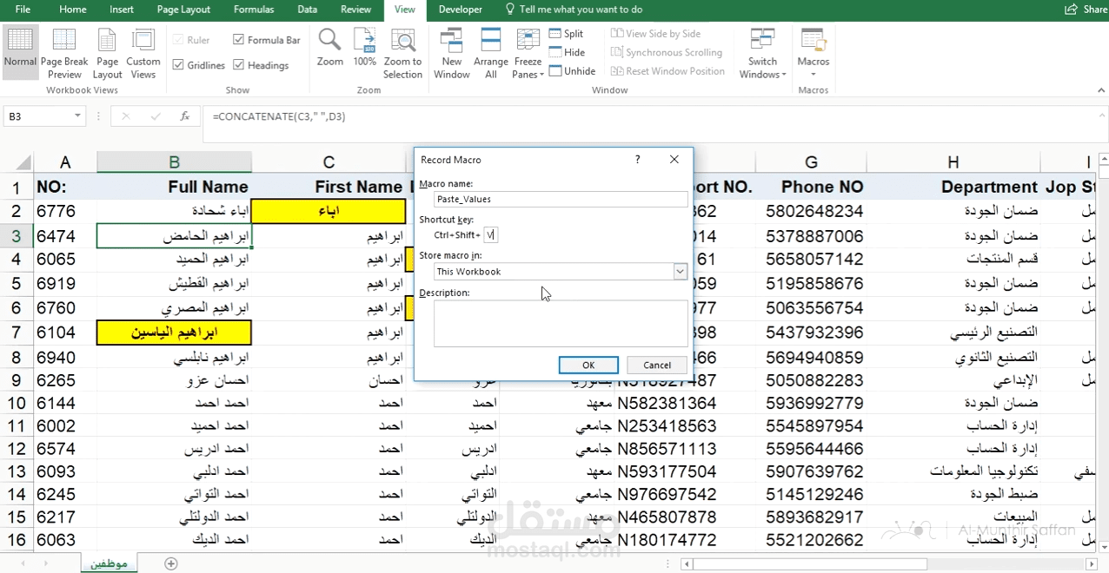Click Reset Window Position
Image resolution: width=1109 pixels, height=573 pixels.
pyautogui.click(x=667, y=71)
